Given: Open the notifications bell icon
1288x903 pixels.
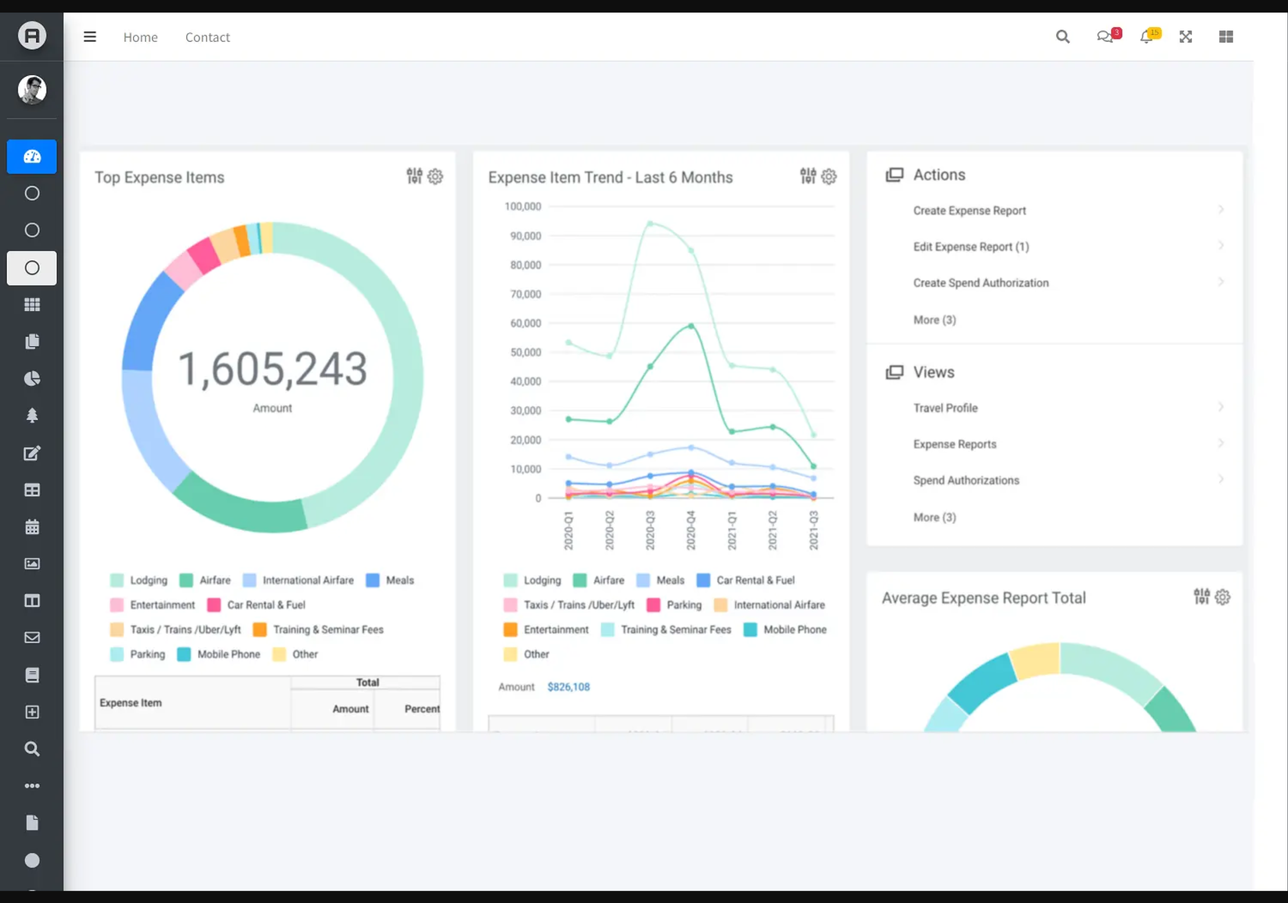Looking at the screenshot, I should 1150,36.
